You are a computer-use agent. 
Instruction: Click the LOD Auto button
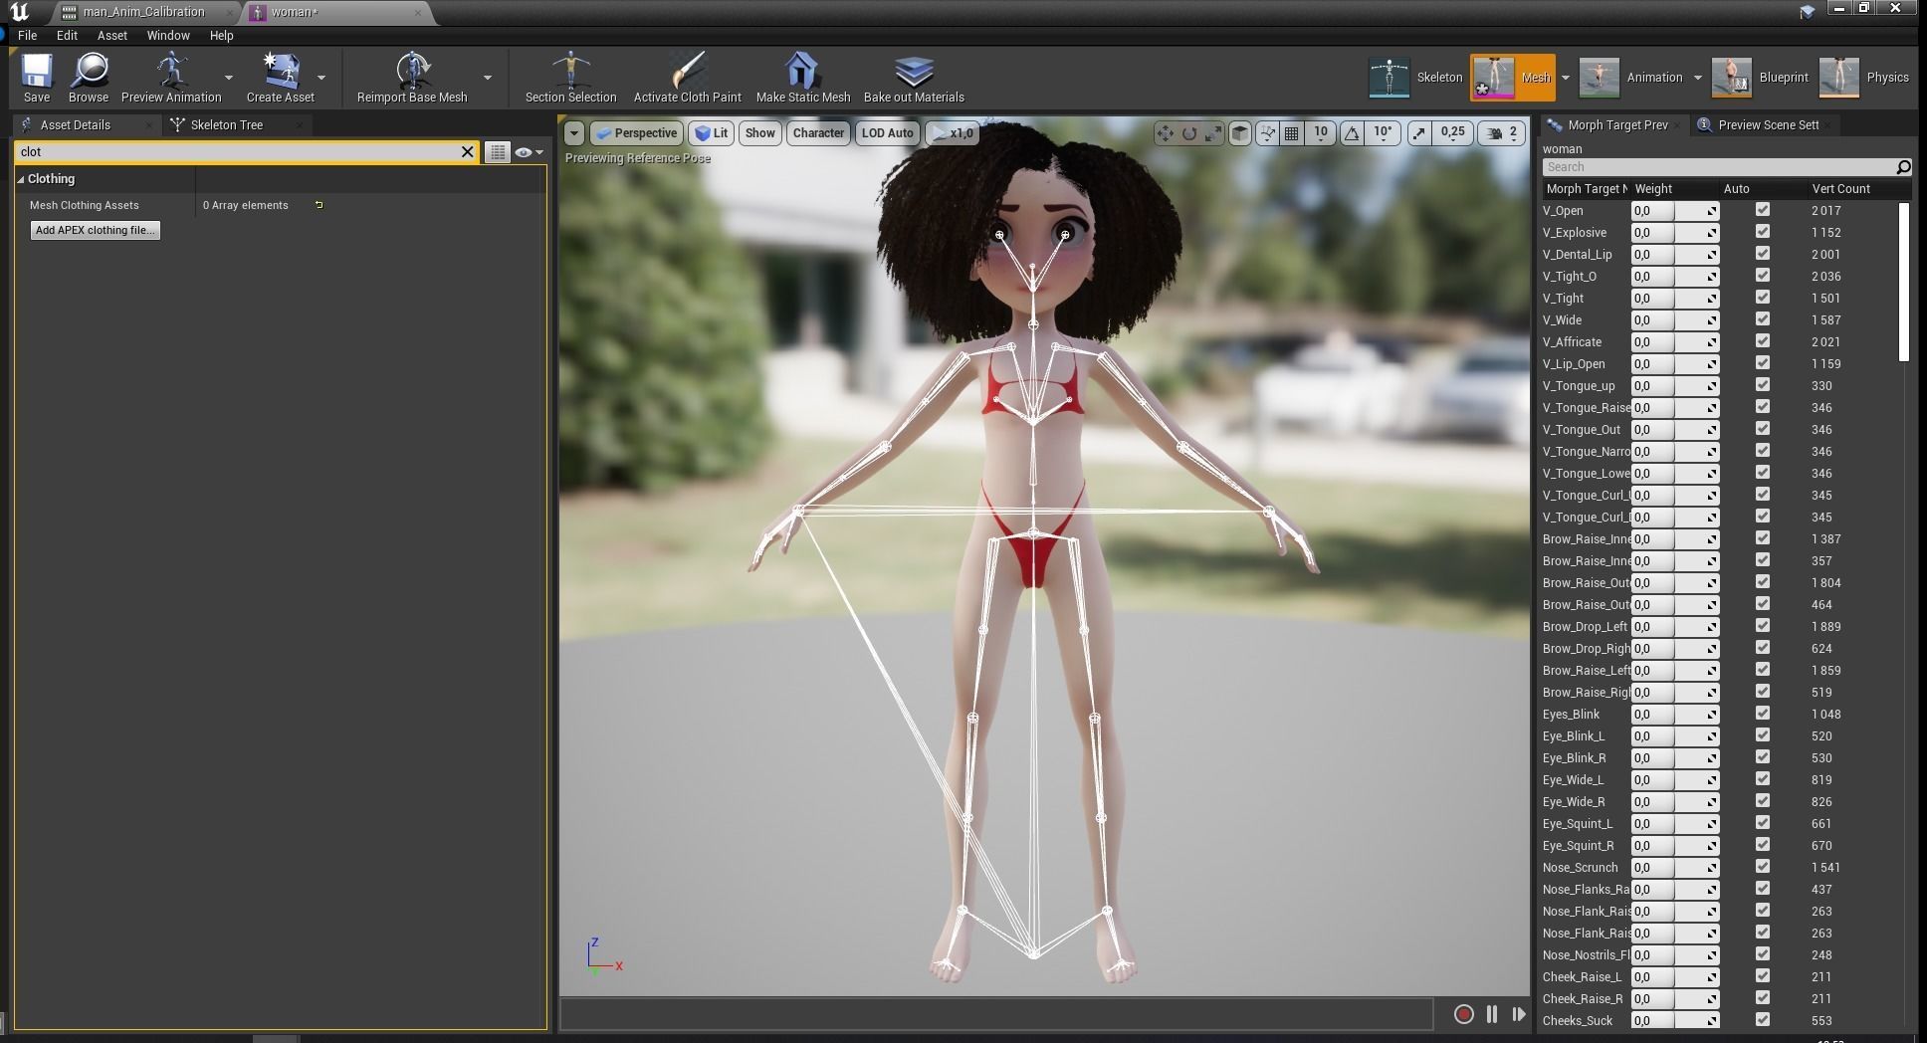point(887,133)
